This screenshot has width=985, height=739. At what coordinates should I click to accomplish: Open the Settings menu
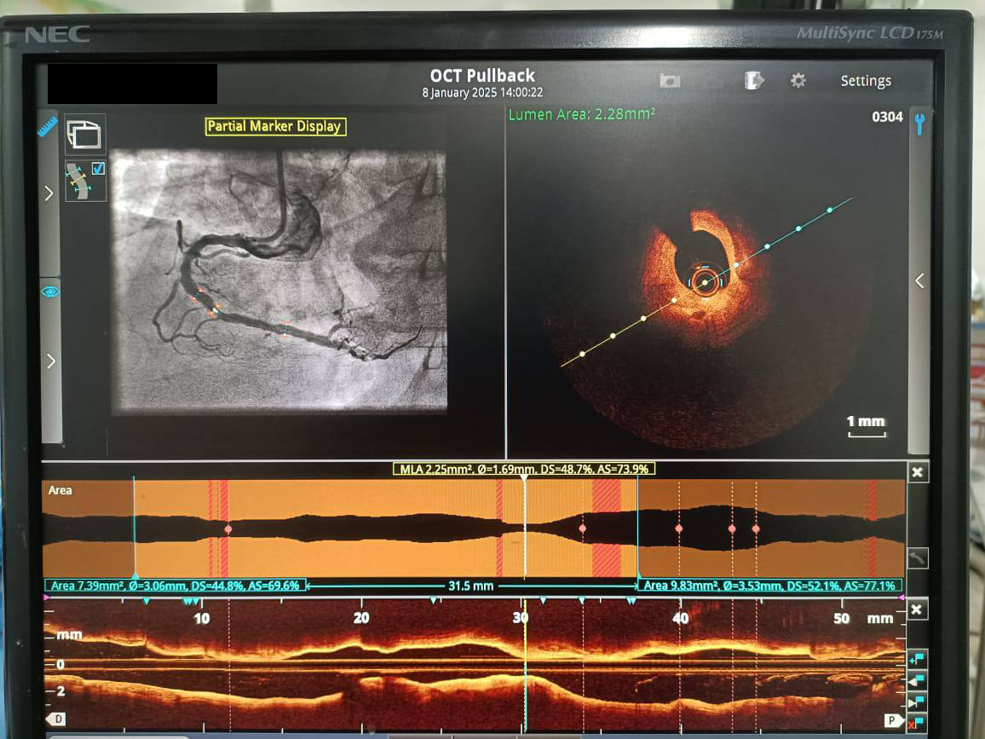(x=866, y=81)
